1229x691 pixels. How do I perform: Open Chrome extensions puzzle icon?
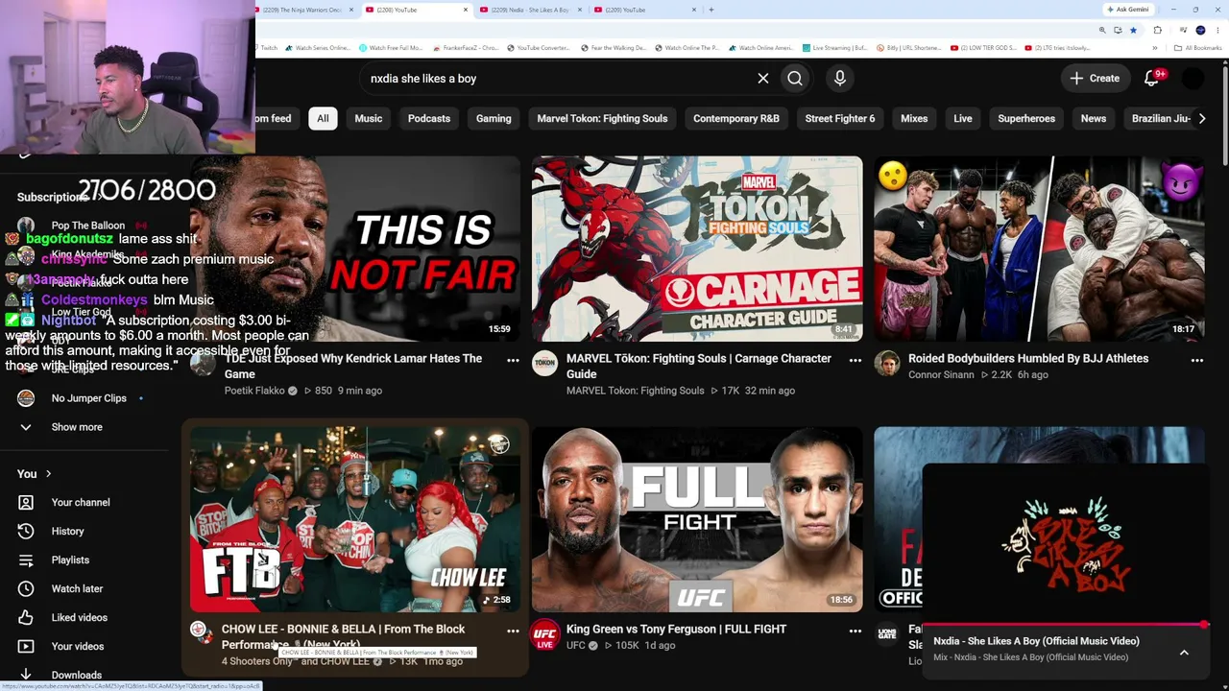coord(1157,31)
